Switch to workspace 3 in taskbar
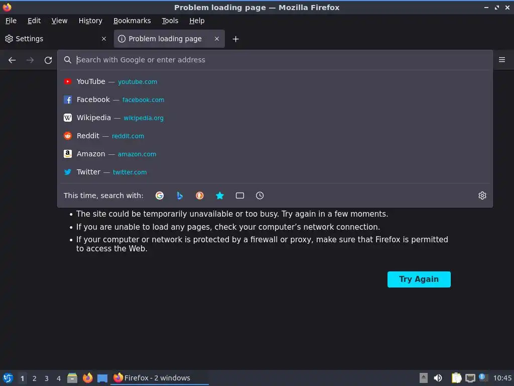Screen dimensions: 514x386 pyautogui.click(x=47, y=378)
